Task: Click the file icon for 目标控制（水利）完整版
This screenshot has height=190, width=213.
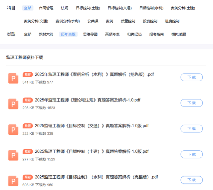Action: click(x=13, y=181)
